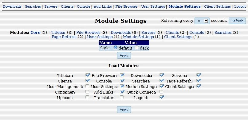The height and width of the screenshot is (120, 248).
Task: Uncheck the File Browser module checkbox
Action: [x=122, y=75]
